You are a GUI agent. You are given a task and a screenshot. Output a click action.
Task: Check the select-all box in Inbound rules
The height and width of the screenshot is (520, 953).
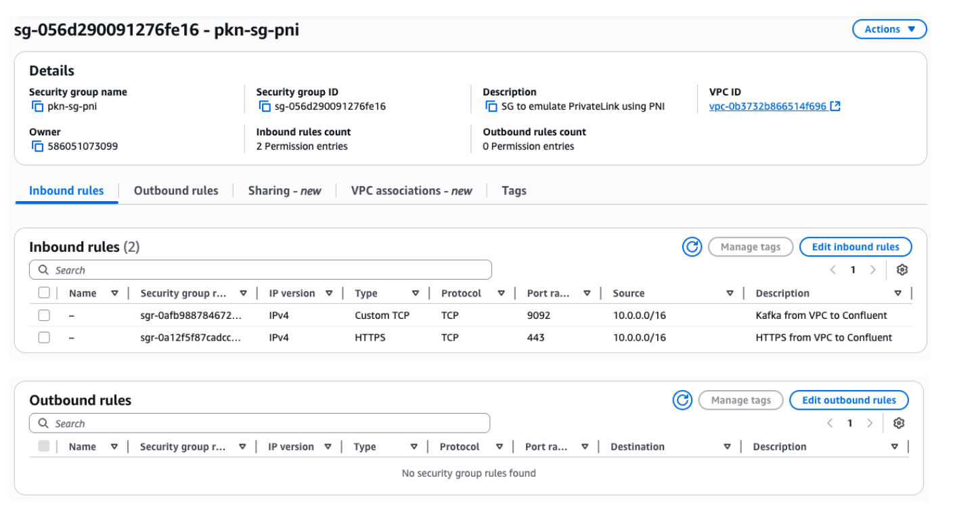pos(44,292)
